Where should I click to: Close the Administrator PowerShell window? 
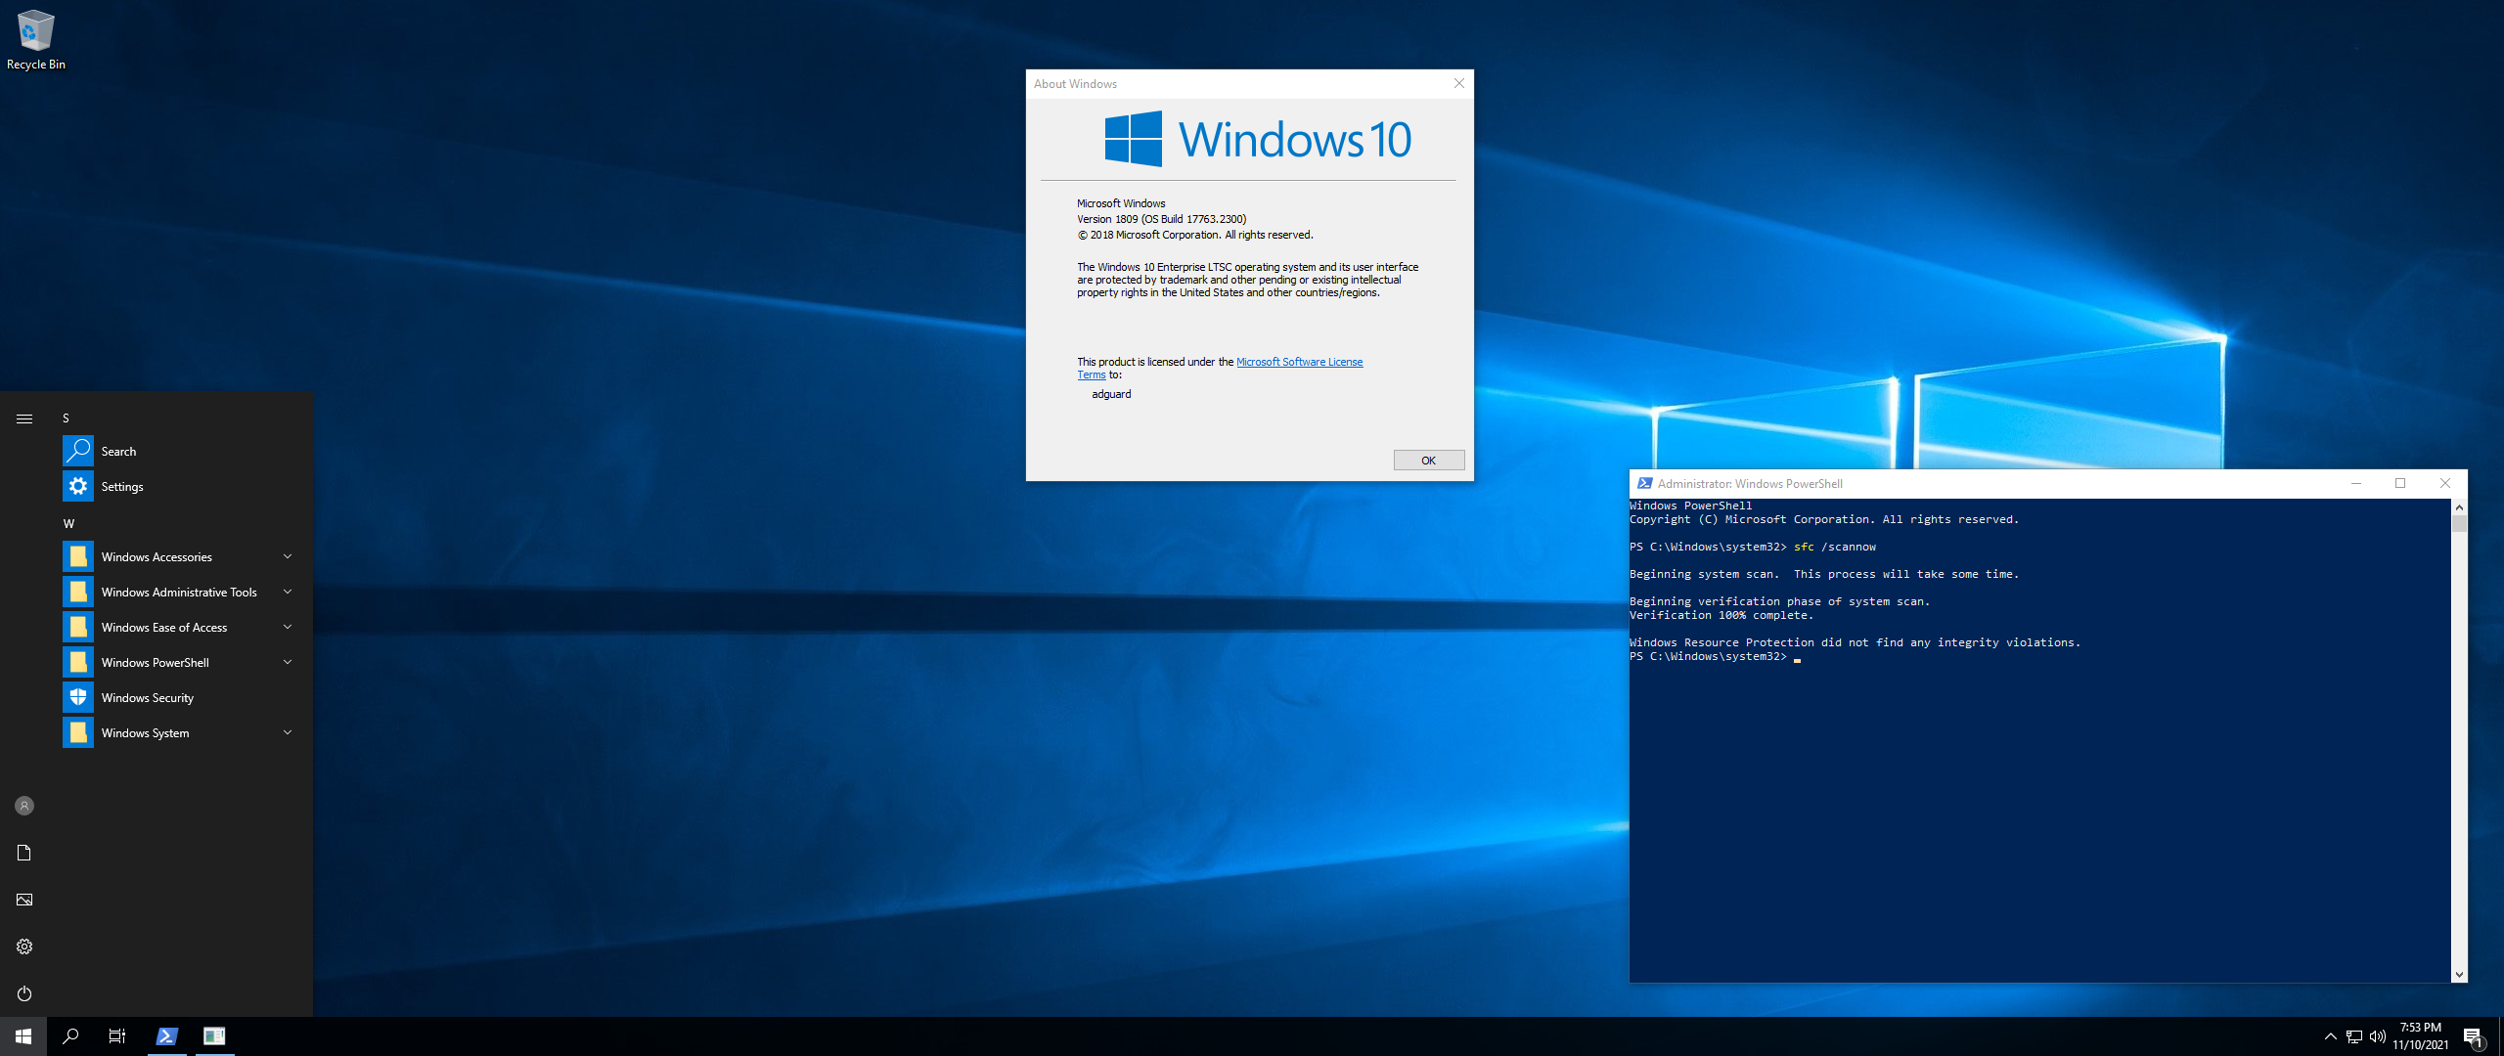pos(2444,483)
